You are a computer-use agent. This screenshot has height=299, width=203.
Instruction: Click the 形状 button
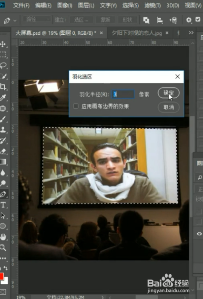click(x=127, y=20)
